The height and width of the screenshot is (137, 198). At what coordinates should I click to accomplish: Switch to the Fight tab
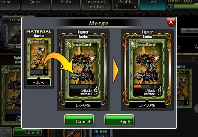[66, 5]
